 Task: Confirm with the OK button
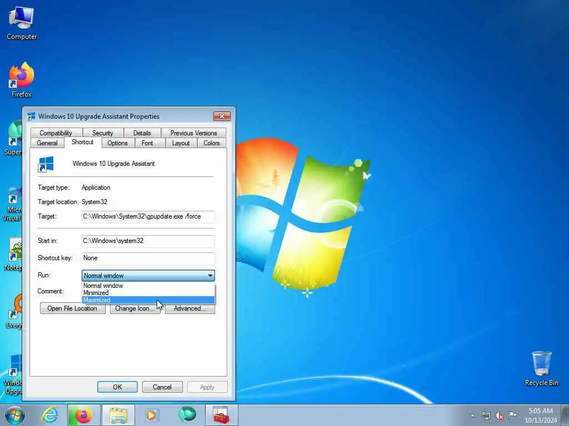(x=117, y=387)
